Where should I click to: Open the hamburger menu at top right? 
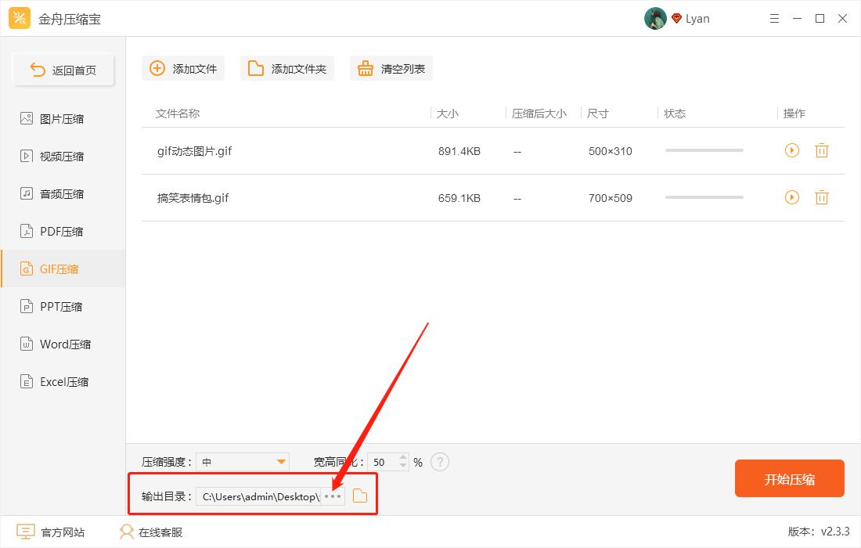774,18
